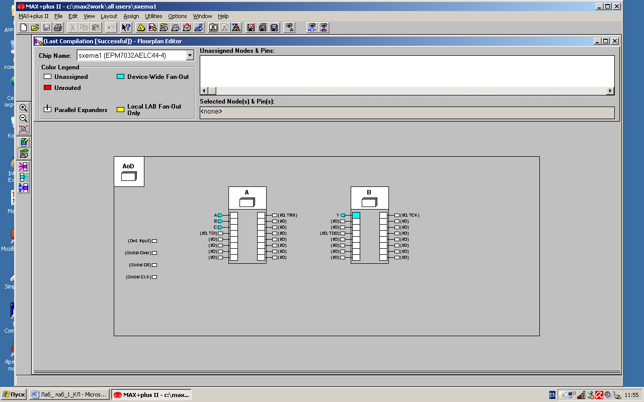
Task: Fit floorplan in window icon
Action: pyautogui.click(x=24, y=129)
